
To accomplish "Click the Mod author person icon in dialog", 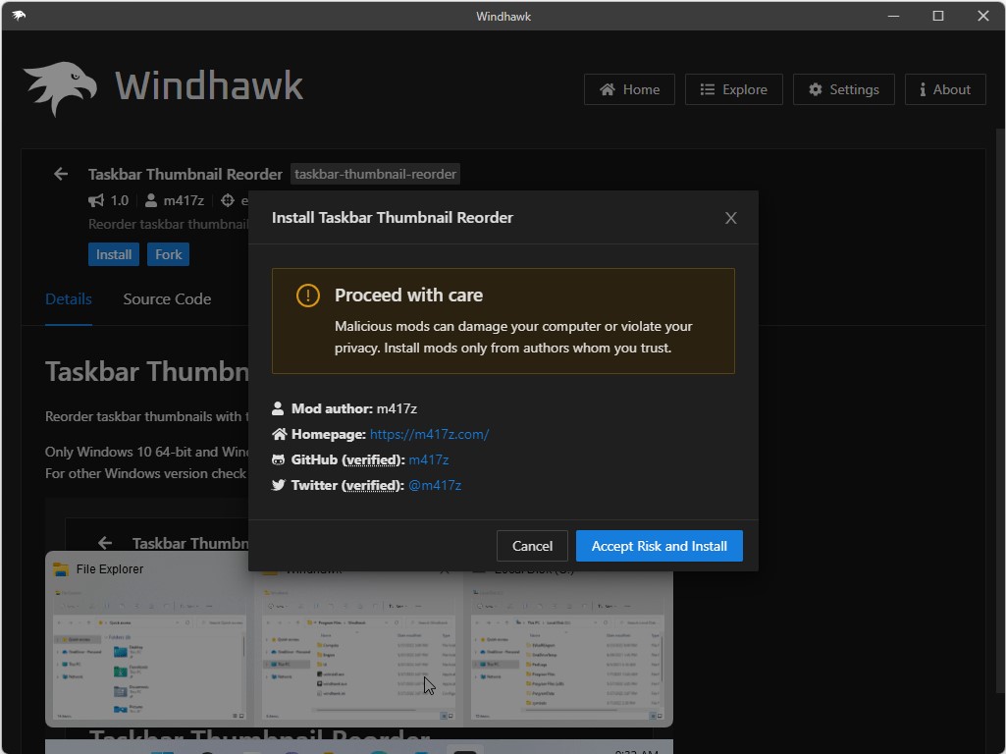I will tap(278, 408).
